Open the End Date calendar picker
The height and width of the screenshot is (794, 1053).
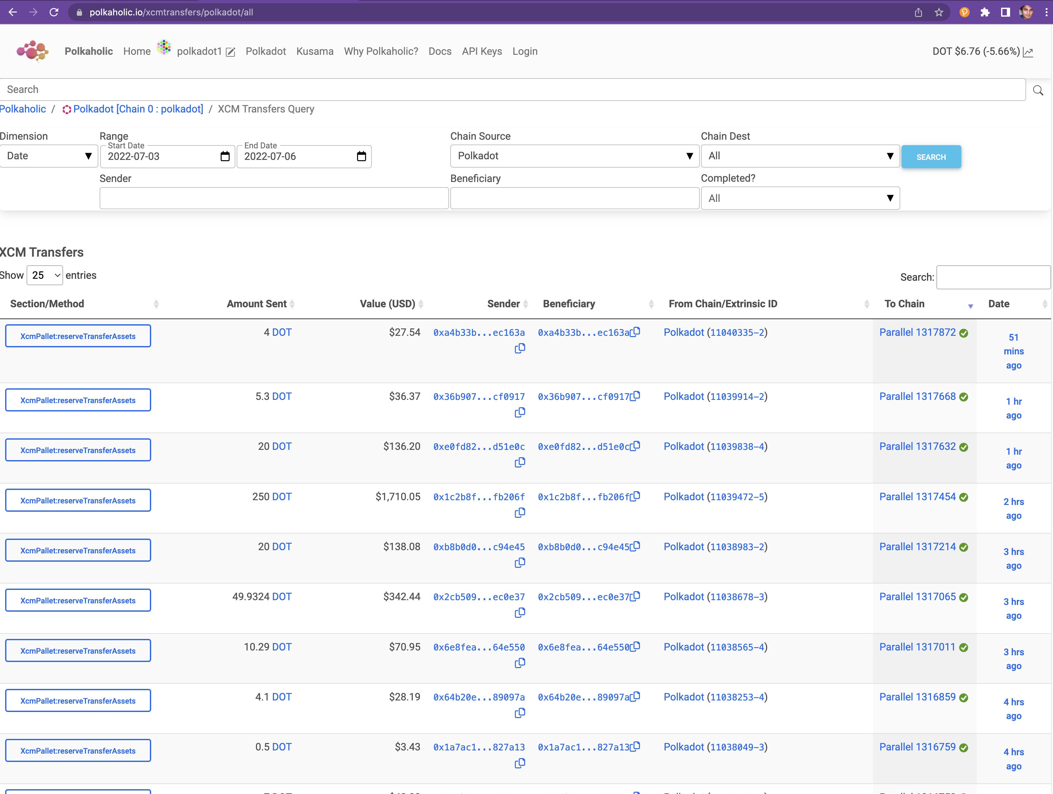tap(361, 156)
